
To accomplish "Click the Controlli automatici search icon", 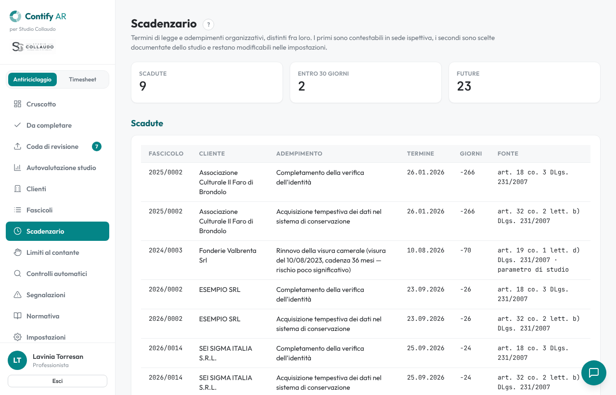I will coord(17,274).
